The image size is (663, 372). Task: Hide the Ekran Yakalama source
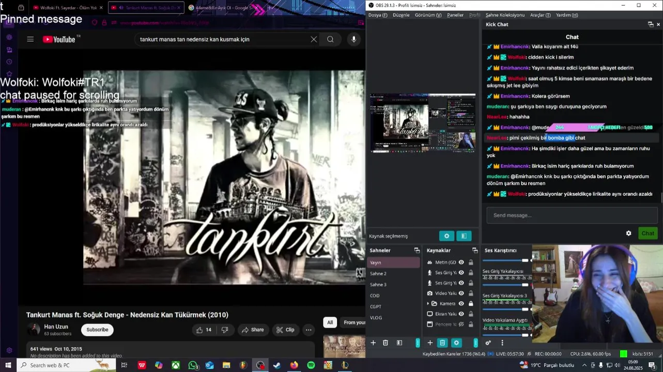(x=461, y=314)
